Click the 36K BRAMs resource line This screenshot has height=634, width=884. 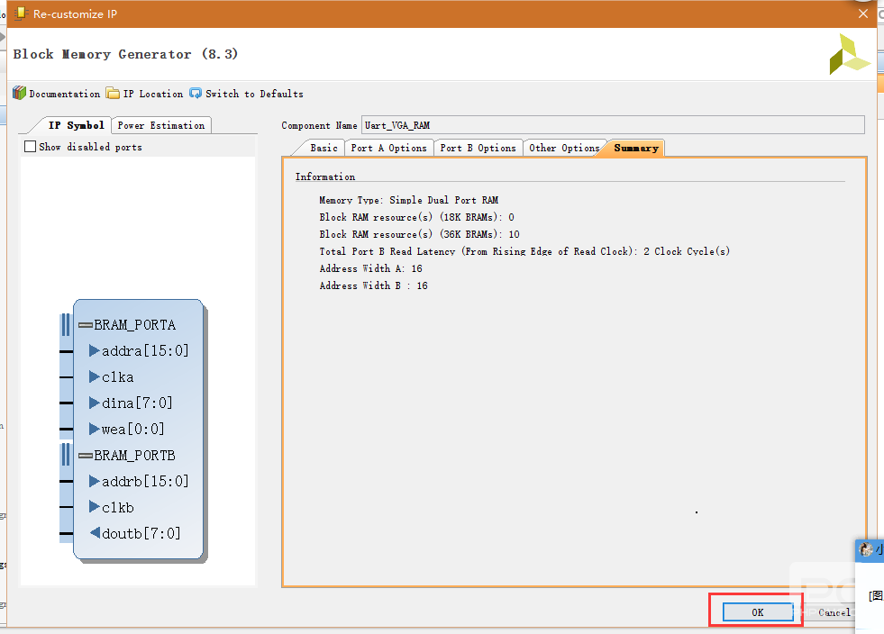[x=419, y=234]
